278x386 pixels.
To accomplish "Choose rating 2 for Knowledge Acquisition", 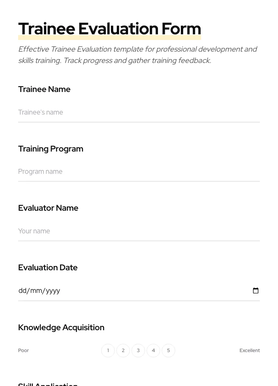I will pos(123,351).
